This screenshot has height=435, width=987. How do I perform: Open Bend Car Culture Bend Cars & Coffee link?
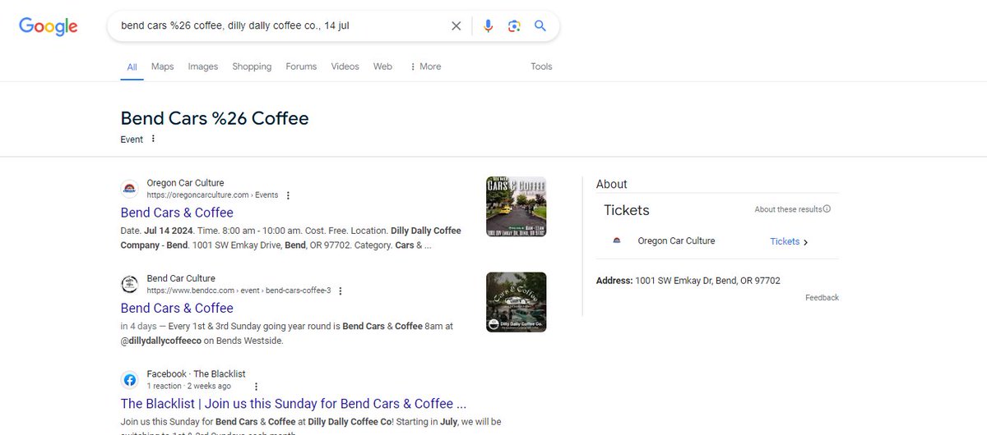point(177,308)
